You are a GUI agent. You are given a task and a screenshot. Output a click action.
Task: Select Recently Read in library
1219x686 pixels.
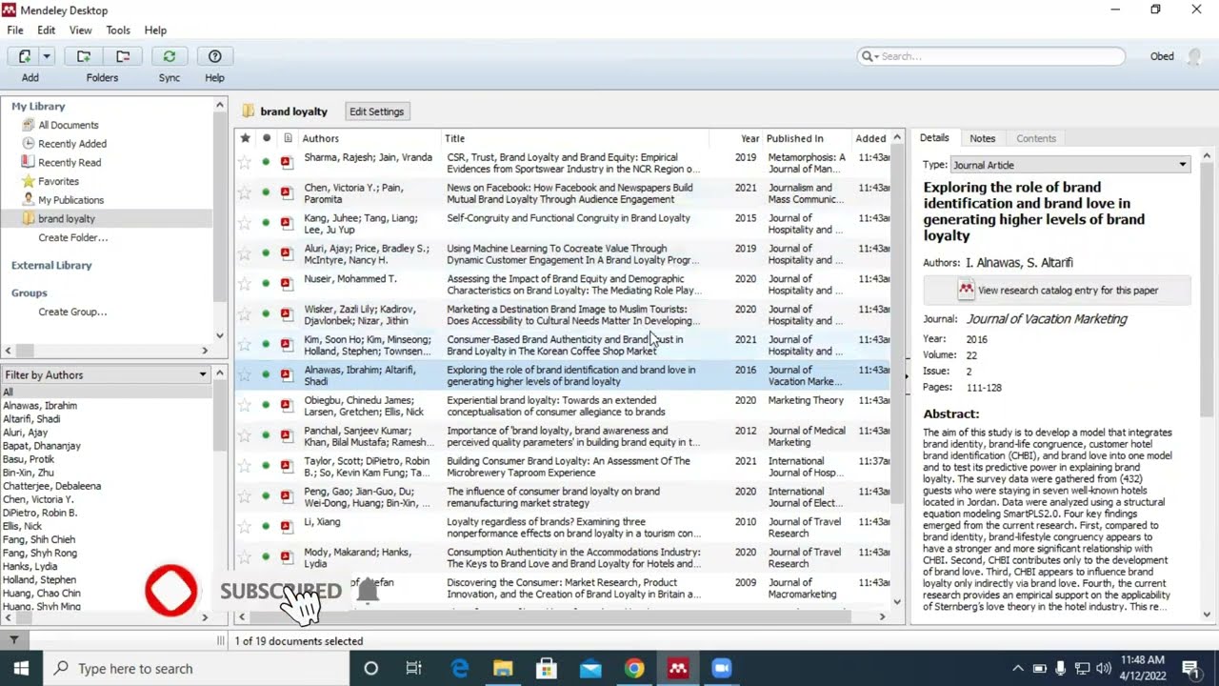pos(69,163)
